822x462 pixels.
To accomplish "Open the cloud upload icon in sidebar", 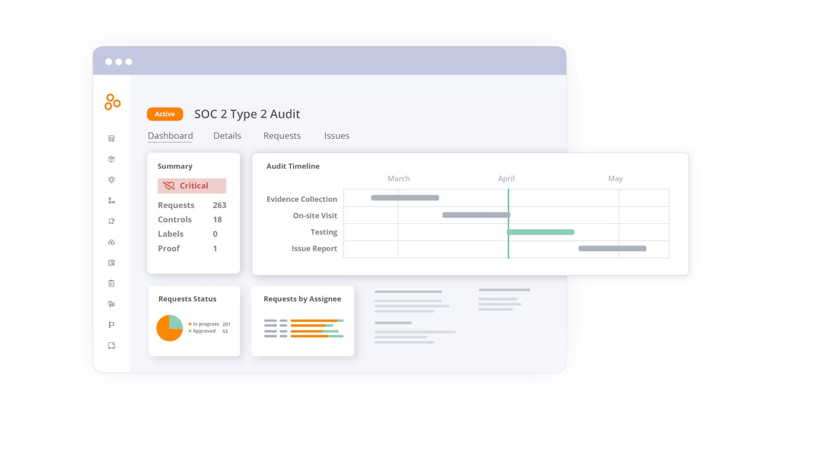I will pos(112,242).
